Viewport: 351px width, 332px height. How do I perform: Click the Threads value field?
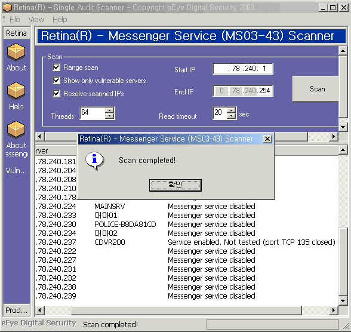(93, 113)
